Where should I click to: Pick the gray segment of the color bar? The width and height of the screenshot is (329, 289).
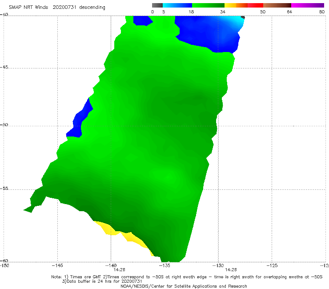157,5
